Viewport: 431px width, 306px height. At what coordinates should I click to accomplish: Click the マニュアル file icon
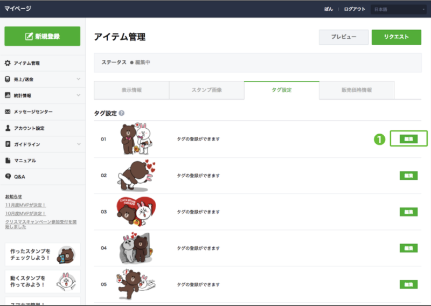point(8,161)
